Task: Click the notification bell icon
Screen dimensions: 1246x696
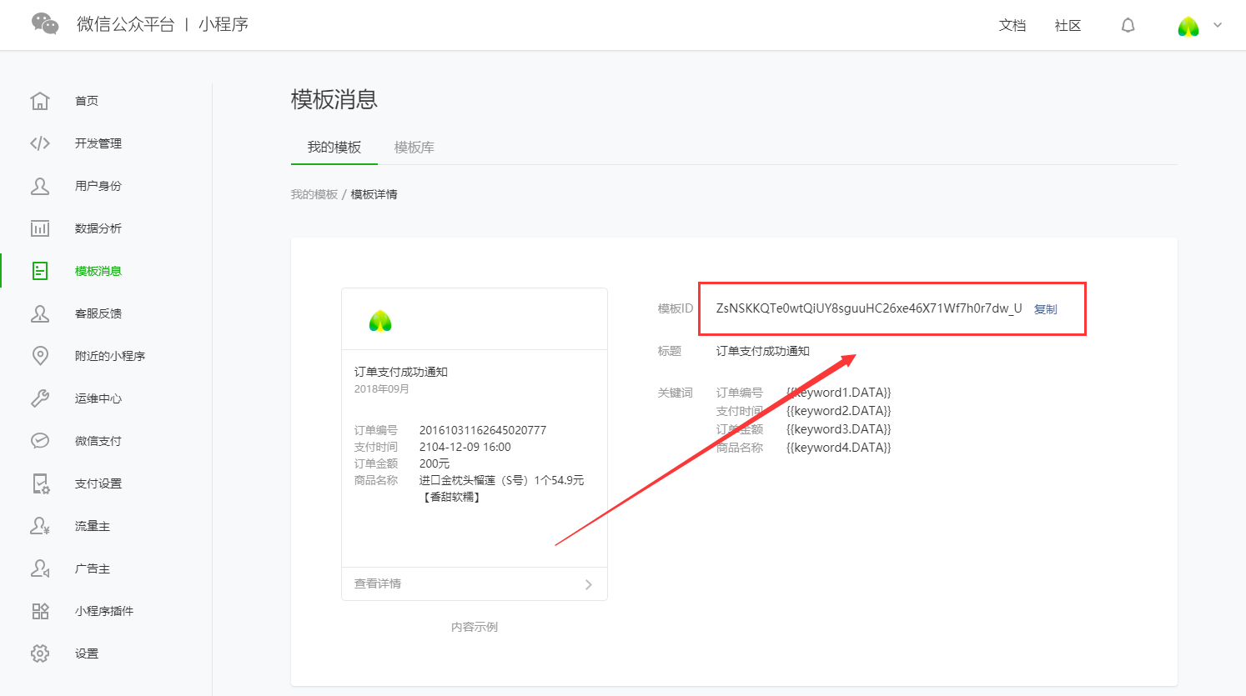Action: coord(1128,26)
